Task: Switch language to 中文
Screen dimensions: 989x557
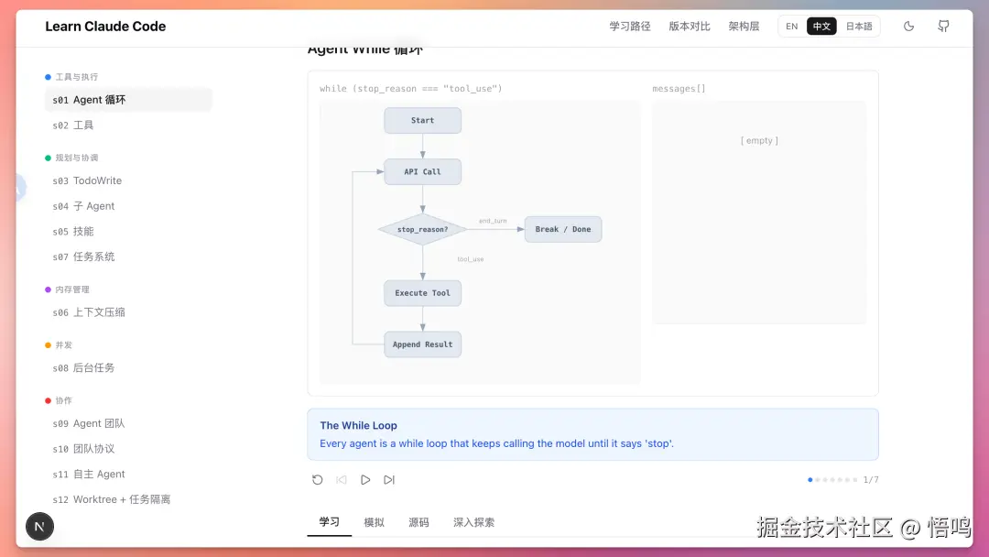Action: (x=821, y=27)
